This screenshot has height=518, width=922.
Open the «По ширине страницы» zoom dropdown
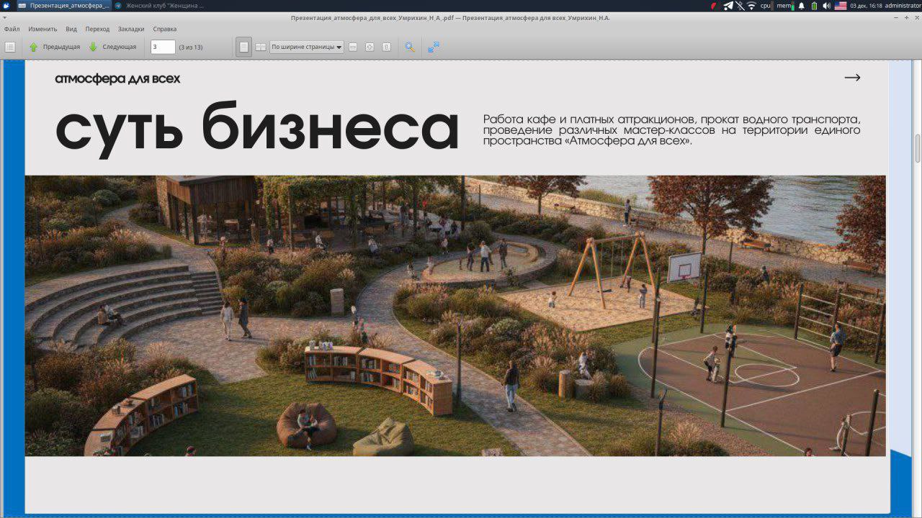[x=306, y=46]
